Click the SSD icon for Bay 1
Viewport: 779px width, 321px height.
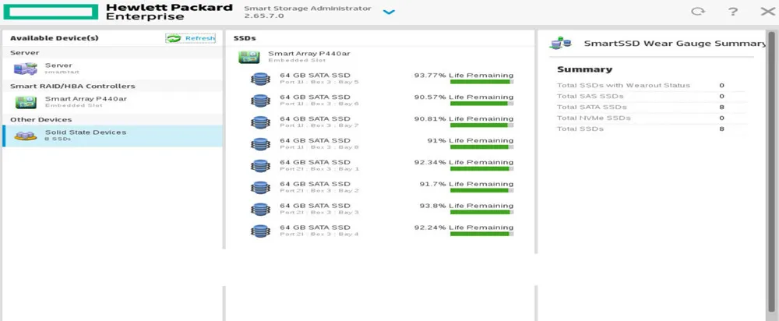(260, 165)
